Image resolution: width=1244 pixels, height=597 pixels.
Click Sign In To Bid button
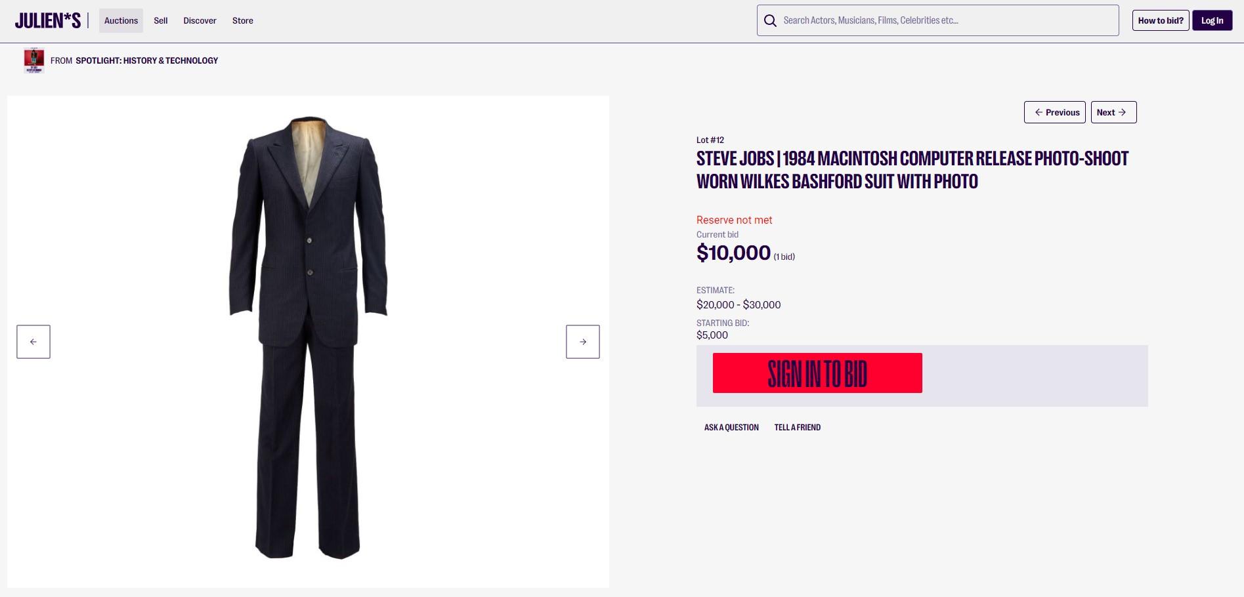pyautogui.click(x=817, y=373)
